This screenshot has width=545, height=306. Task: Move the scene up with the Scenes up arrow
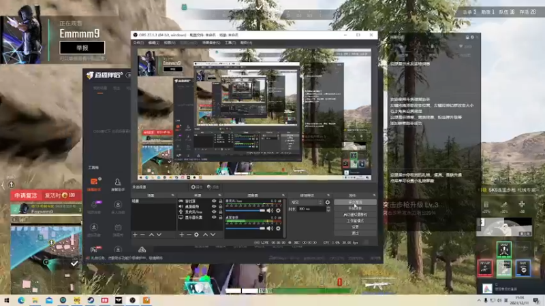click(x=151, y=235)
